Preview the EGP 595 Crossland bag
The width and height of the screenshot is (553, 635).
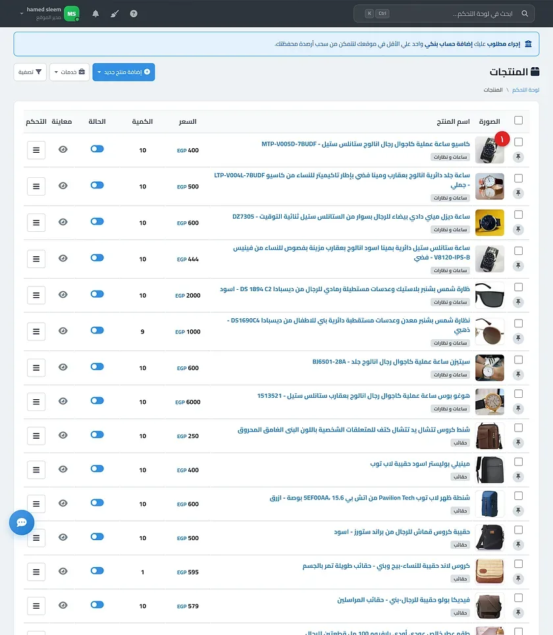(x=63, y=571)
